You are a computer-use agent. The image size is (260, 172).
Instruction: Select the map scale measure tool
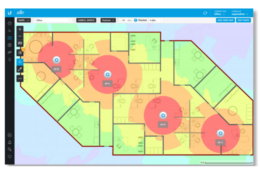pos(20,78)
